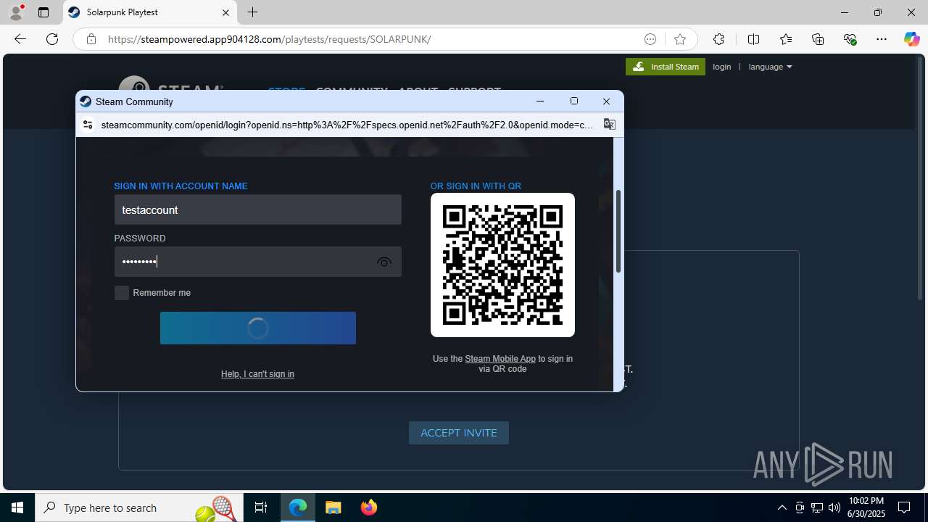Screen dimensions: 928x522
Task: Click the Install Steam button
Action: (666, 67)
